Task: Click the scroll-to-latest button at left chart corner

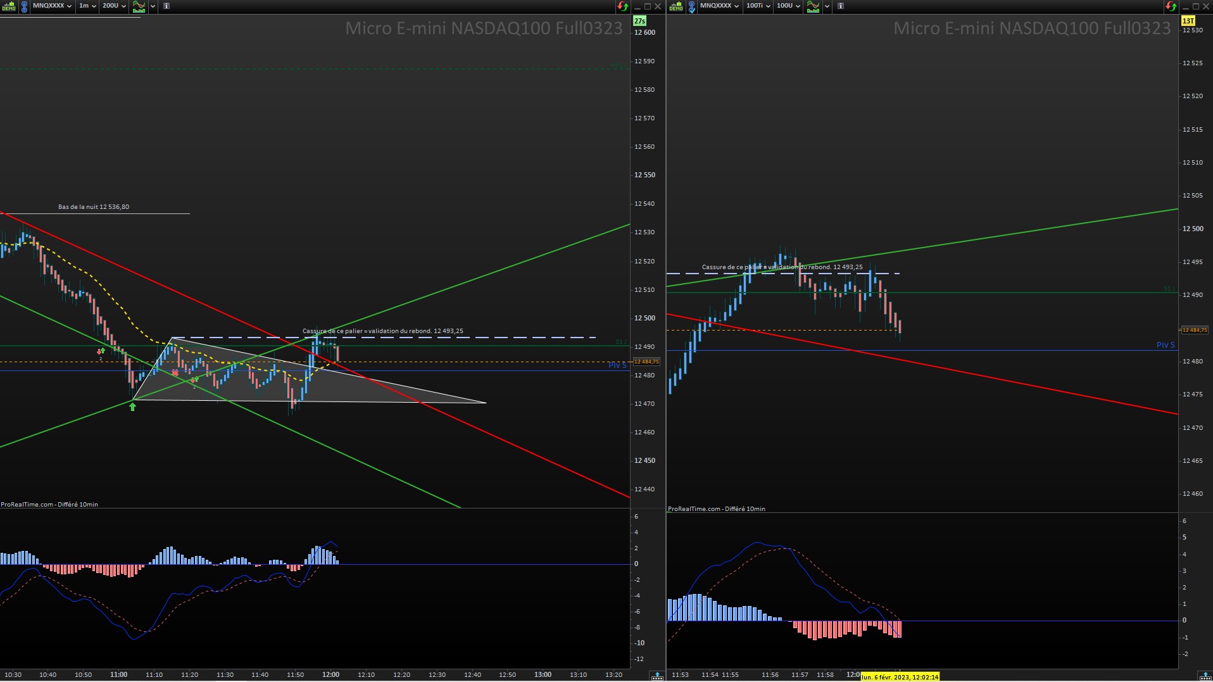Action: click(x=657, y=676)
